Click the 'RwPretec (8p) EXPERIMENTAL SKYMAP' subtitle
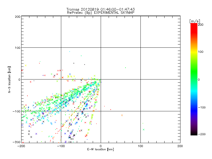212x159 pixels. [101, 13]
